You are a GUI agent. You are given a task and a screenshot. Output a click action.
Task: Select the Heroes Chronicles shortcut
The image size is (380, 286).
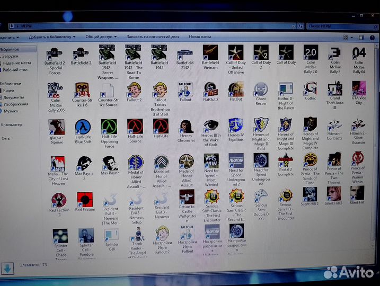pos(186,131)
